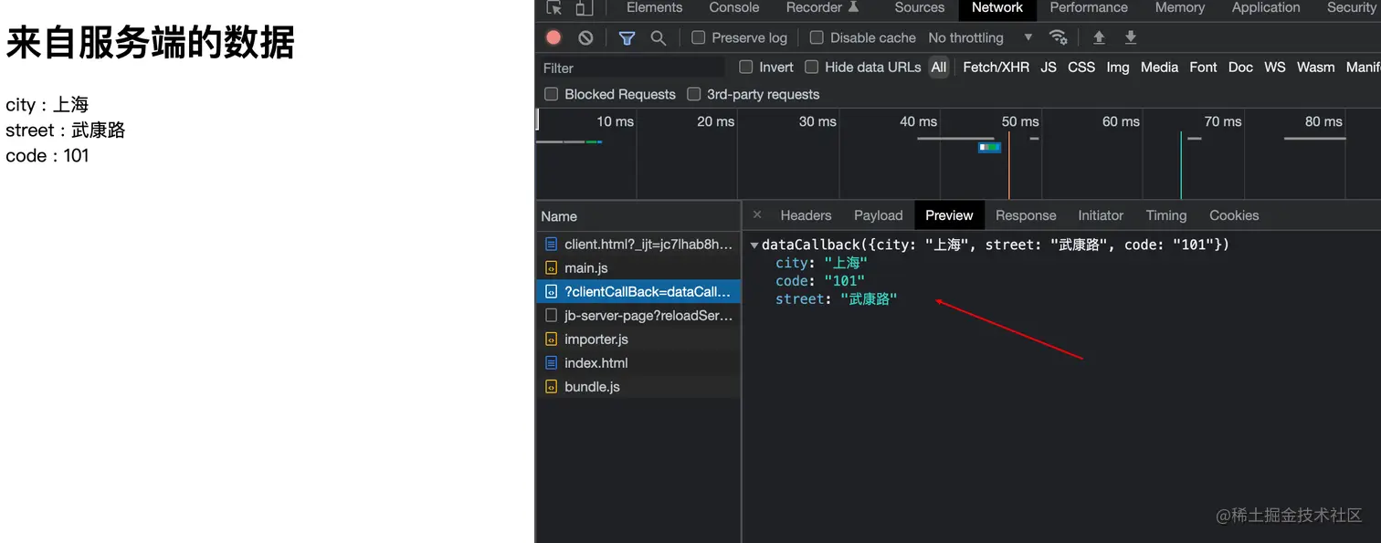This screenshot has width=1381, height=543.
Task: Select the bundle.js request row
Action: (x=638, y=387)
